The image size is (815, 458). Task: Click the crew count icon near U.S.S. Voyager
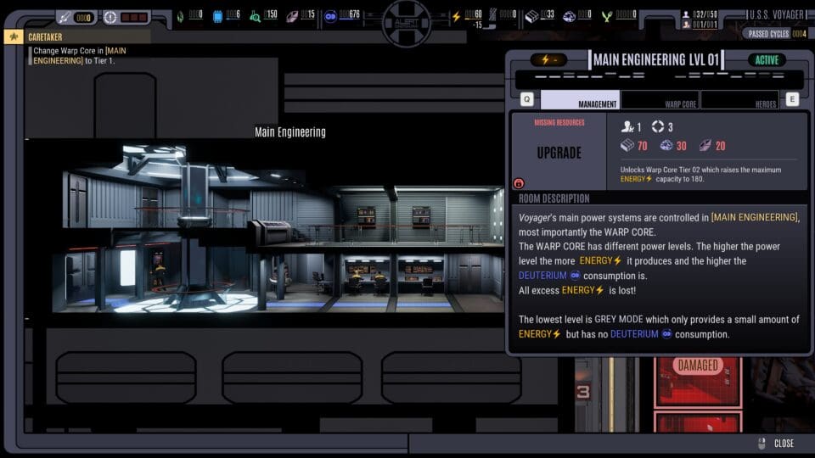pos(686,15)
